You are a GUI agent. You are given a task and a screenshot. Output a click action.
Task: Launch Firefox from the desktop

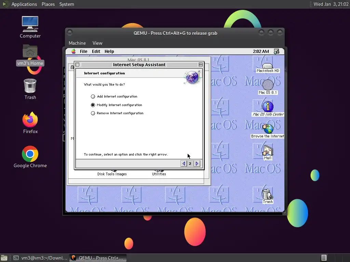pyautogui.click(x=30, y=122)
